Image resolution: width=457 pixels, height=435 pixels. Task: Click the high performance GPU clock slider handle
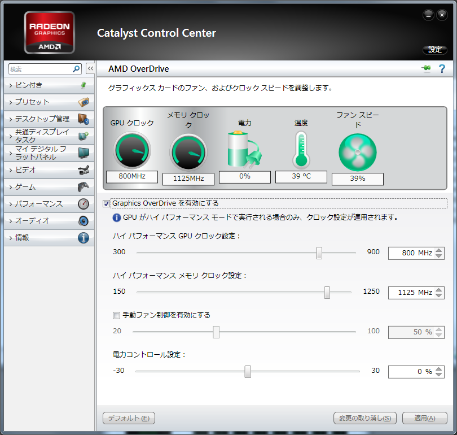coord(319,253)
